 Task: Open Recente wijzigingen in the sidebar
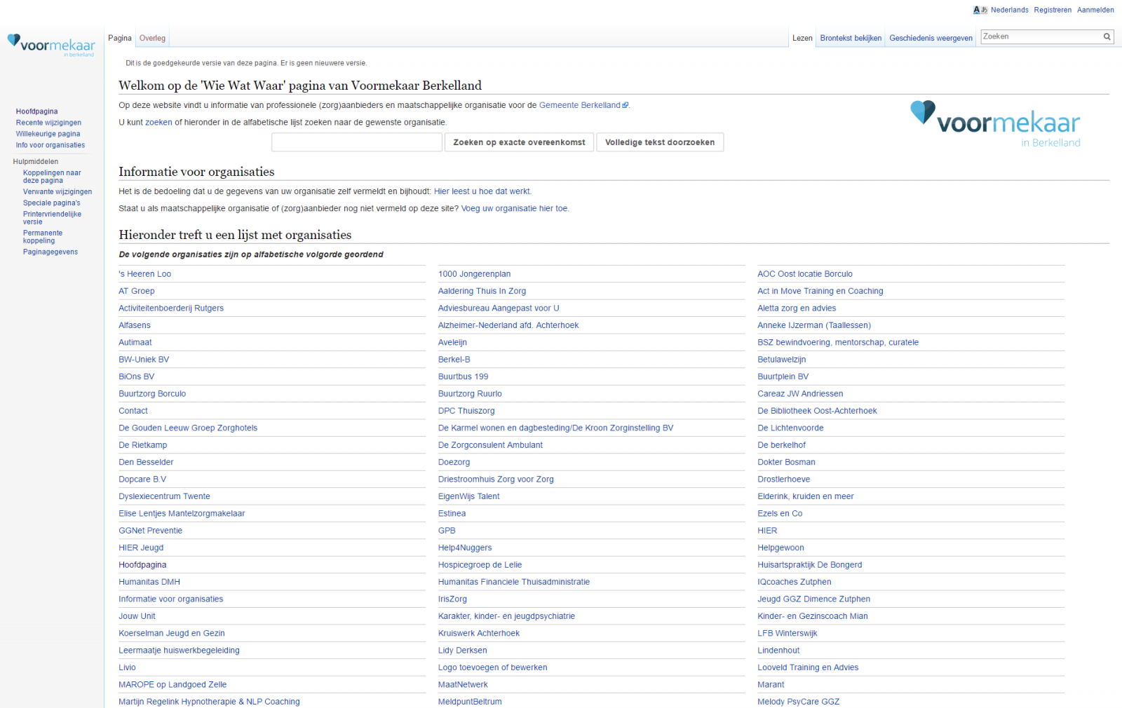point(48,123)
